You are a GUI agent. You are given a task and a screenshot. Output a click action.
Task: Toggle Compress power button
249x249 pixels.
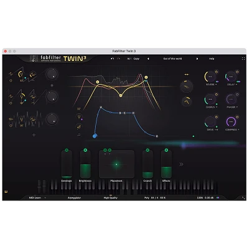237,117
